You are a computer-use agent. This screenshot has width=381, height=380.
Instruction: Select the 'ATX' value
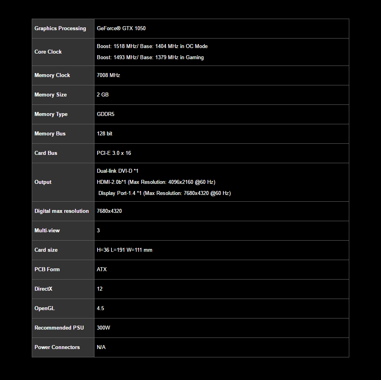(102, 270)
